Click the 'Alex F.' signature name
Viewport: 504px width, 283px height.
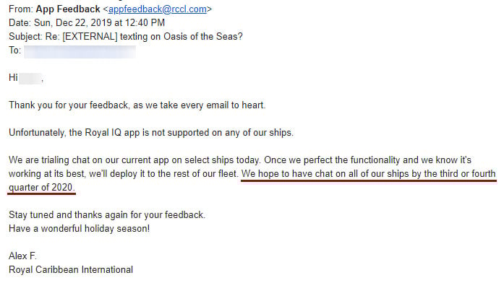tap(23, 256)
